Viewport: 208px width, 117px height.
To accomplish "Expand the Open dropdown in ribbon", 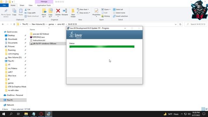I will tap(106, 9).
